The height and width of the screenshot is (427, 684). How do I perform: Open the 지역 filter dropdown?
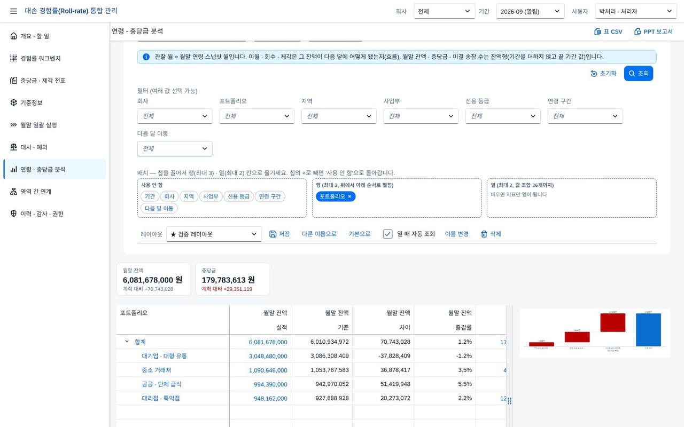pos(339,116)
